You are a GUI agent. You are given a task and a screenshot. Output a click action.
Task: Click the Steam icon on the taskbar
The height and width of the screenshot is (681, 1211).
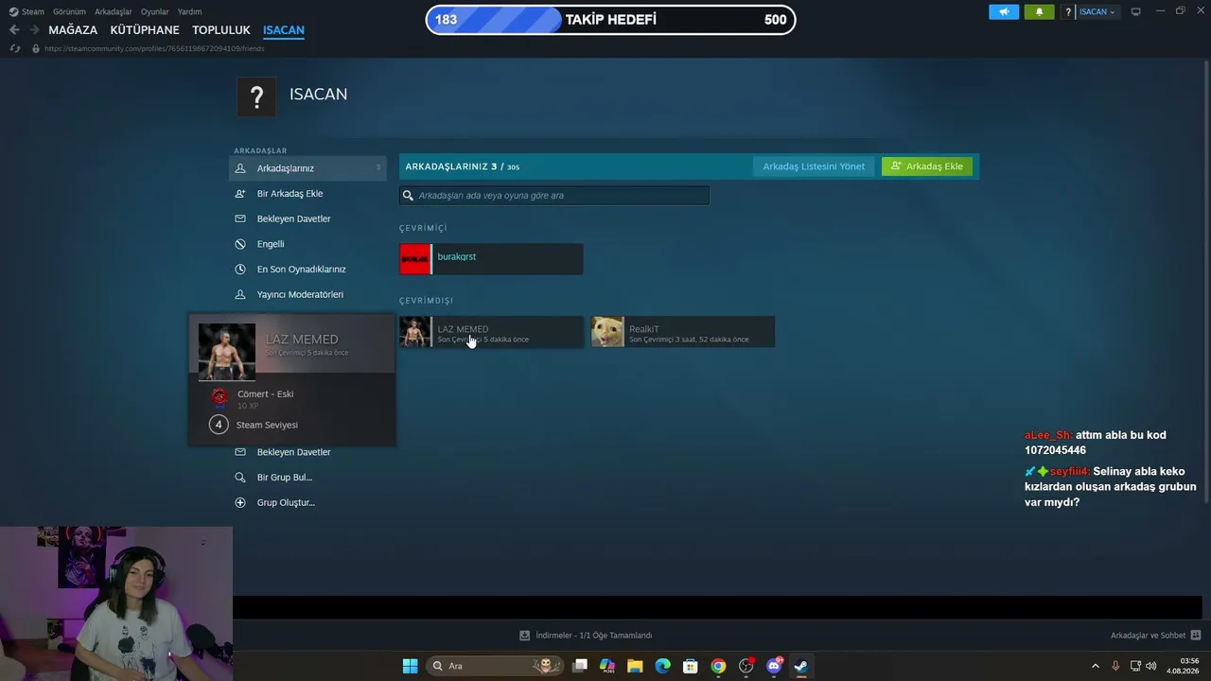[801, 666]
